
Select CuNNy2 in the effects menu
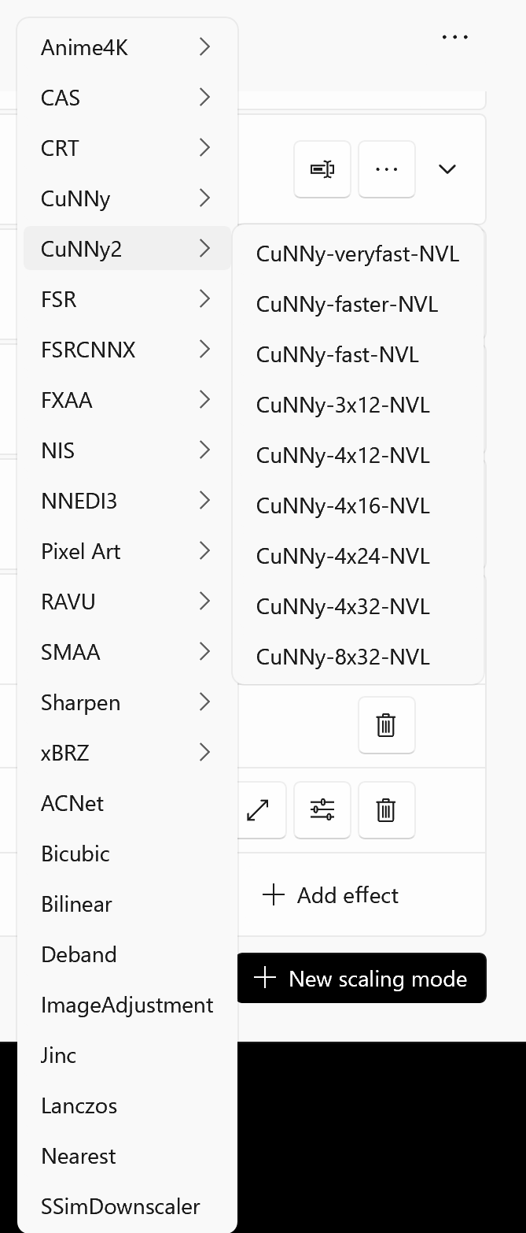point(126,248)
